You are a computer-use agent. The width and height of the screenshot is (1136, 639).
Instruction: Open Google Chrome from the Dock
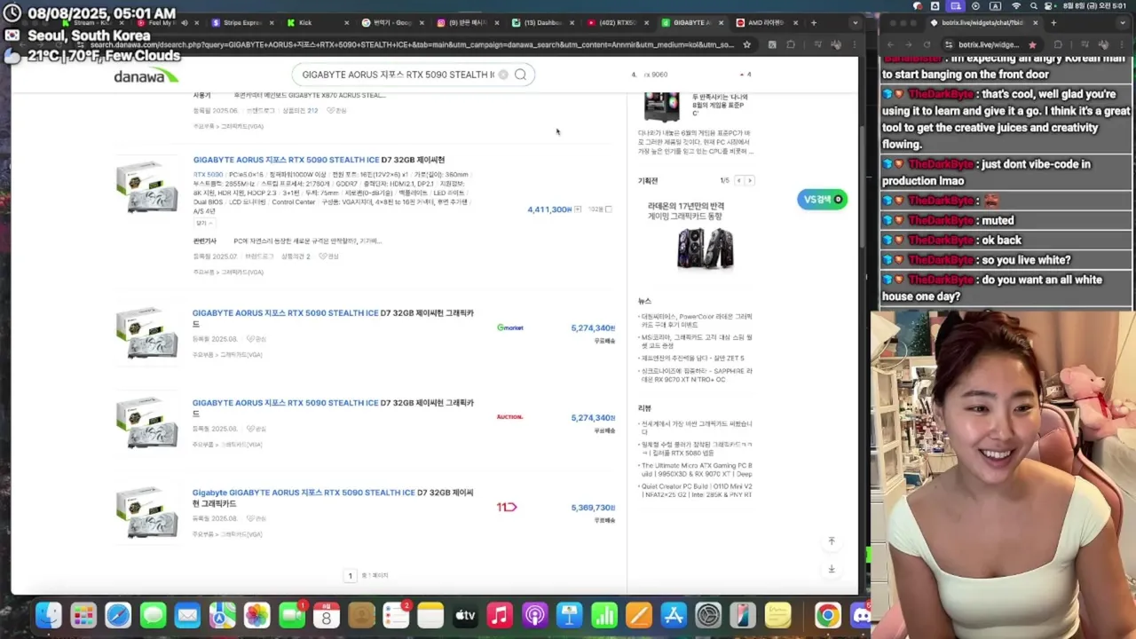tap(827, 615)
